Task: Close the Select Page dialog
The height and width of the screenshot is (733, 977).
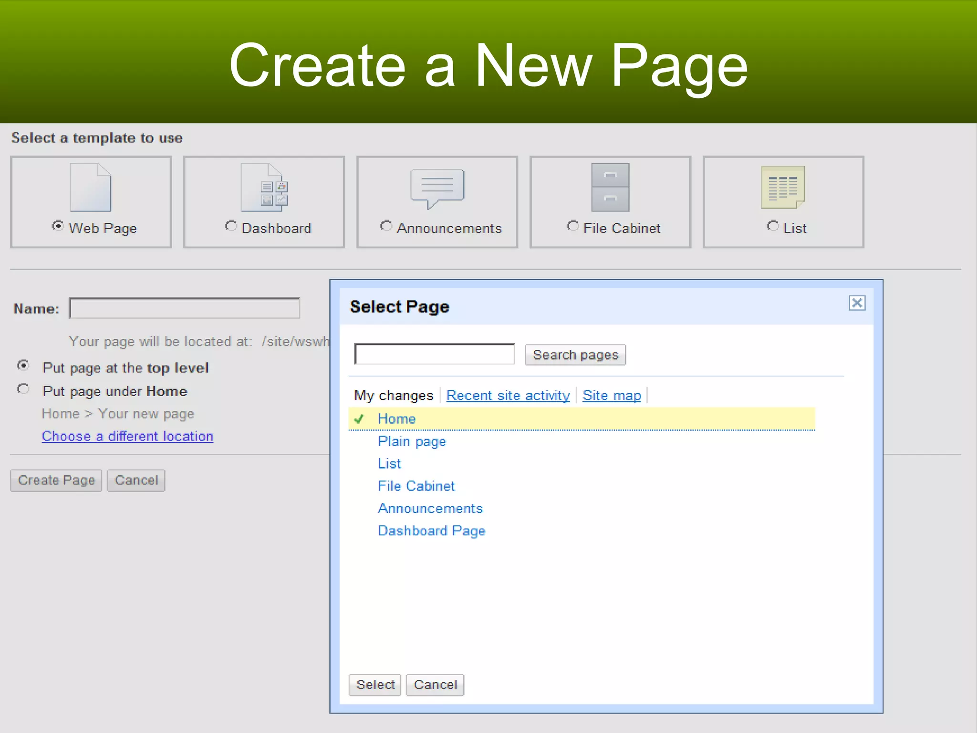Action: [x=857, y=303]
